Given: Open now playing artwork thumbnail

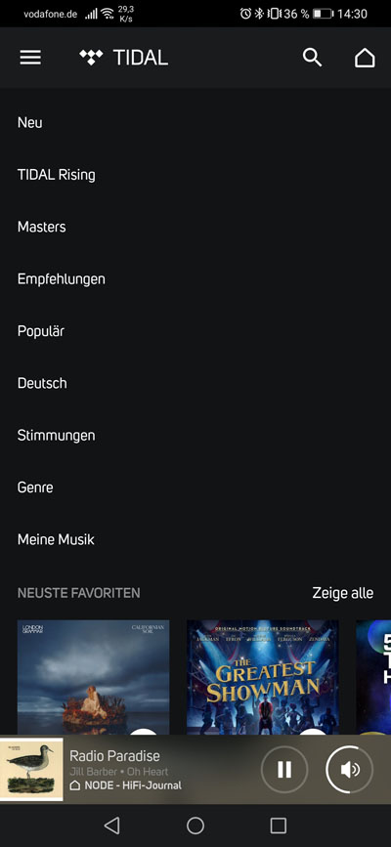Looking at the screenshot, I should click(31, 769).
